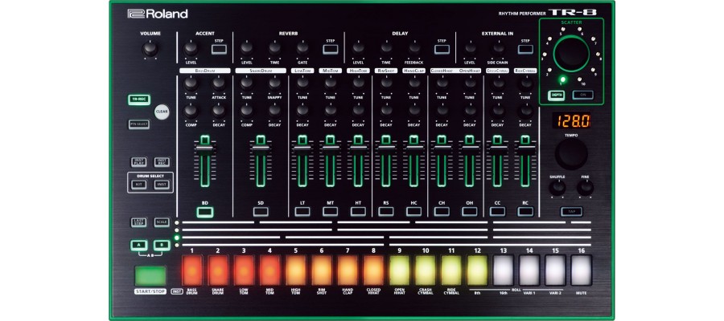The width and height of the screenshot is (724, 321).
Task: Turn the main VOLUME knob
Action: point(150,49)
